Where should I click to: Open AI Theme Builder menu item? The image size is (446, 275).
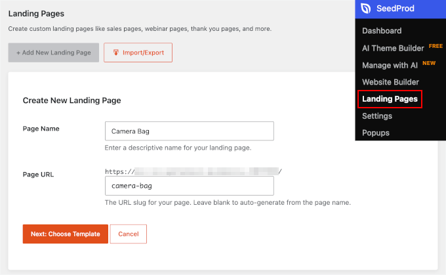pyautogui.click(x=393, y=48)
